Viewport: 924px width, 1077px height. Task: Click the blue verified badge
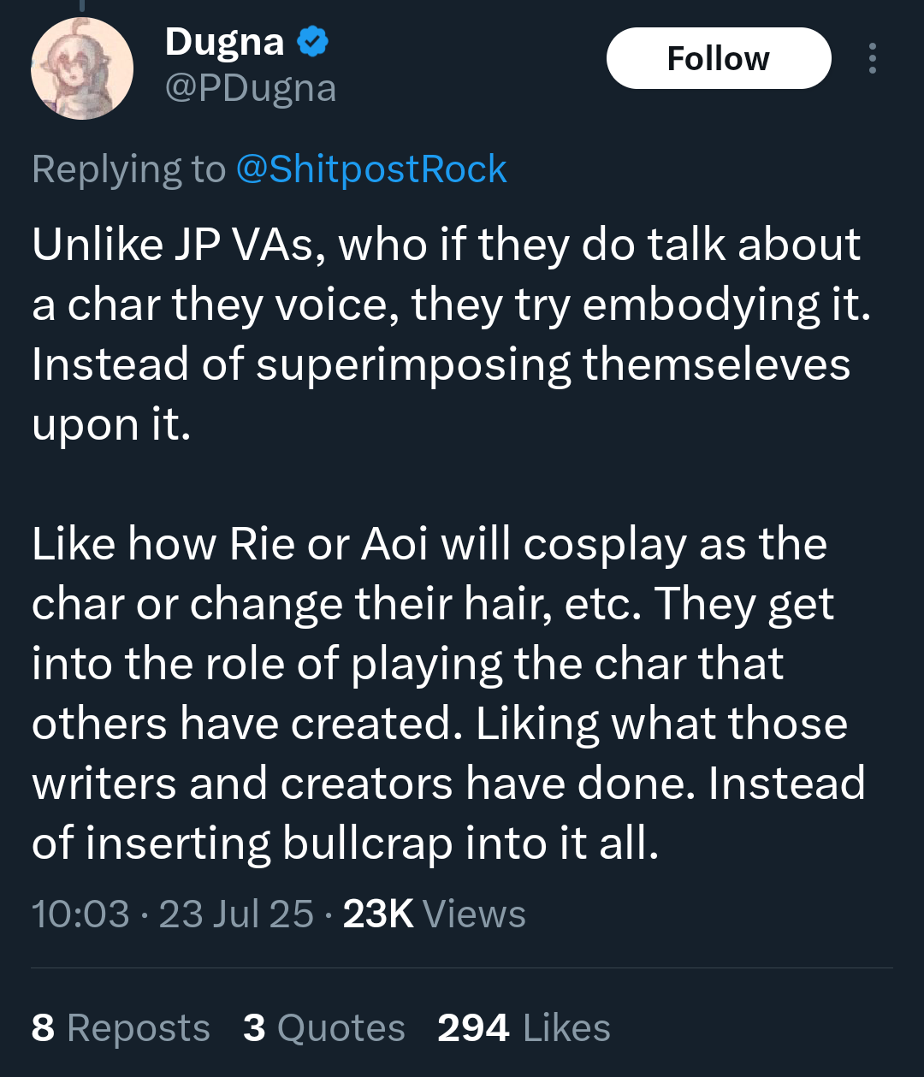tap(313, 42)
